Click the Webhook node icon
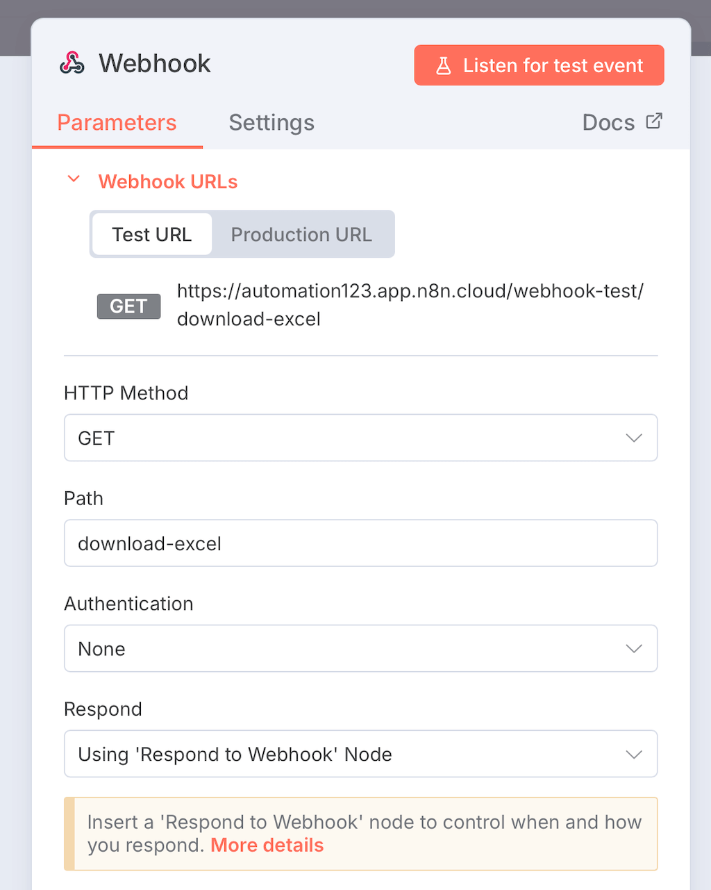 click(x=72, y=63)
